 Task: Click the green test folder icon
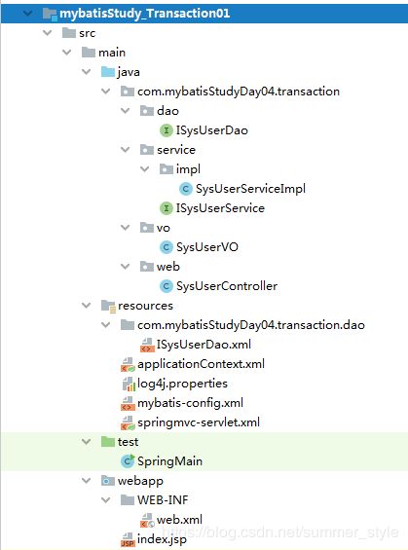[x=108, y=442]
